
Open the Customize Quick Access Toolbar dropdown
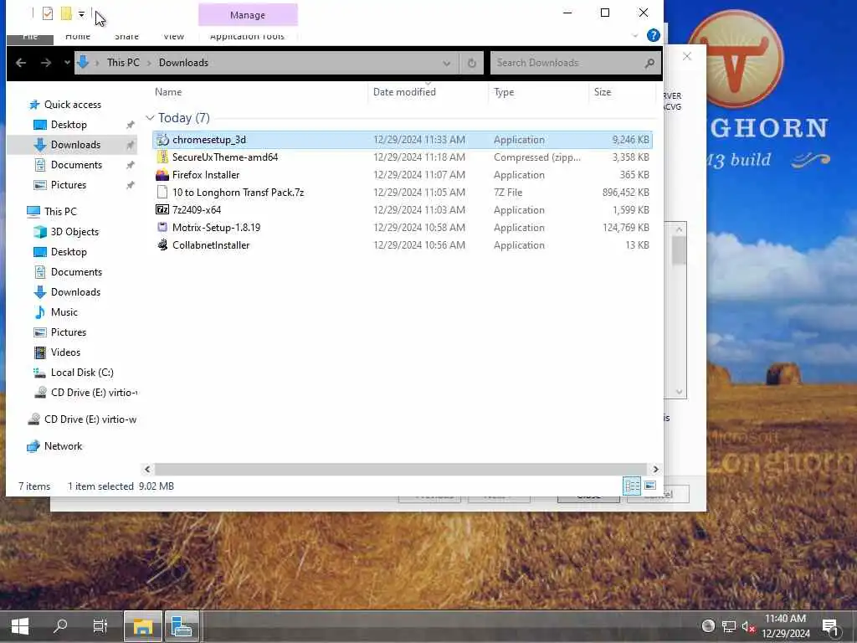(x=81, y=14)
